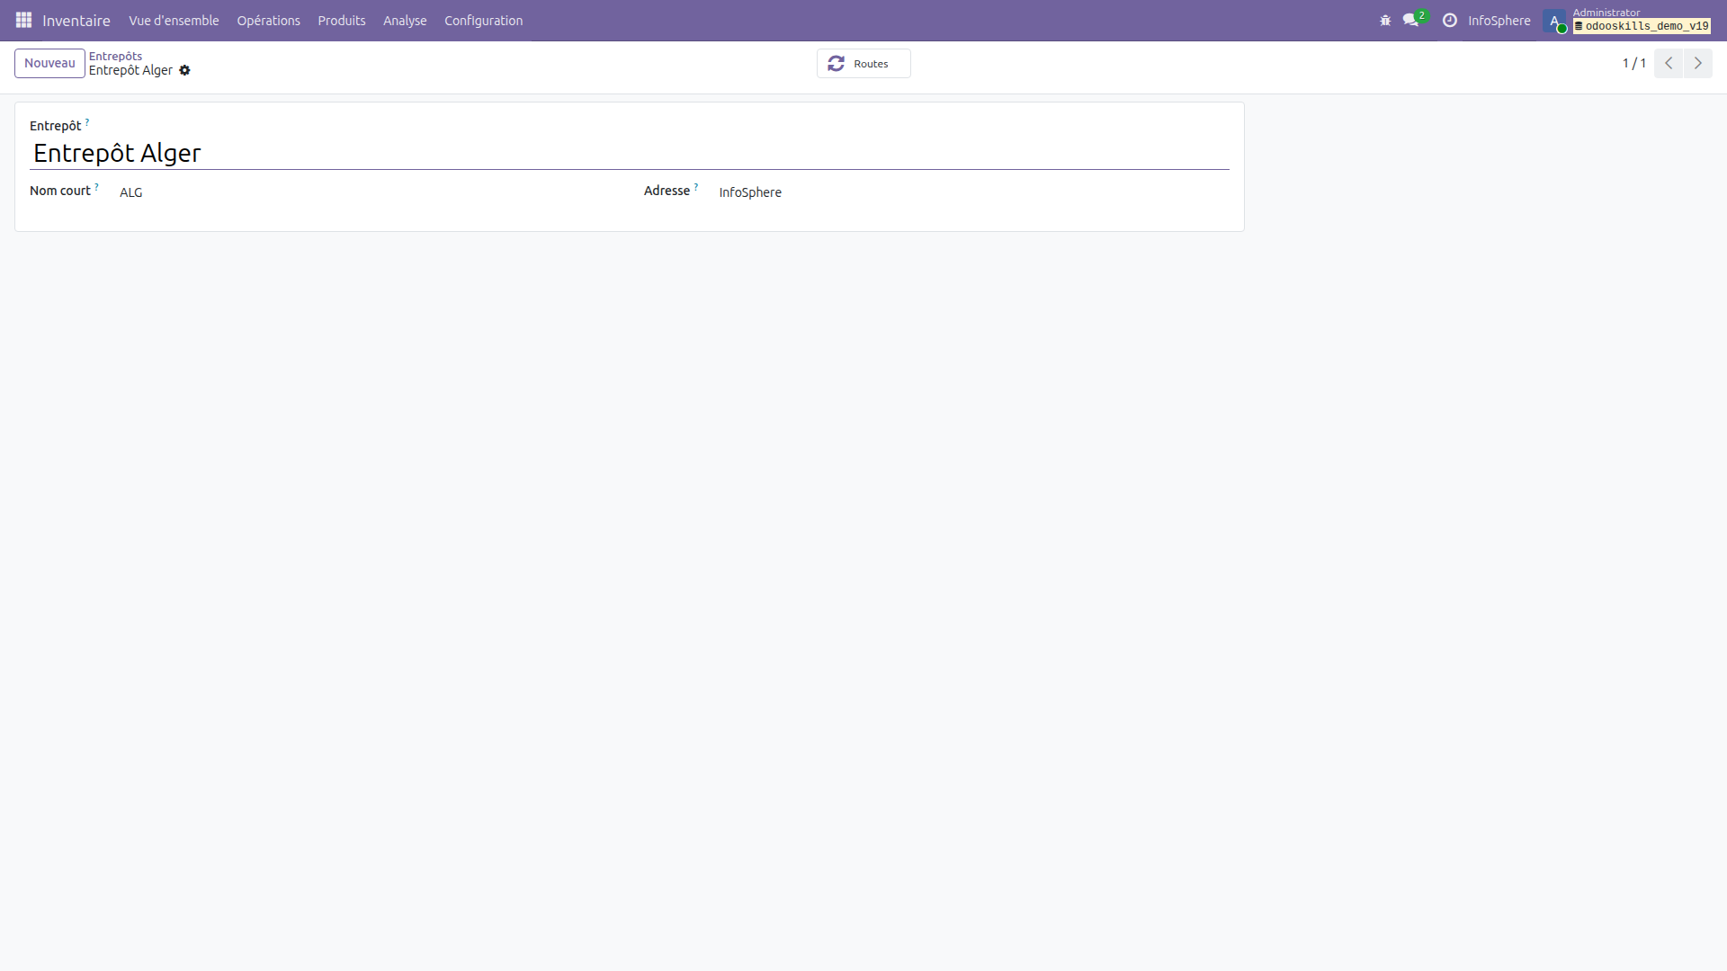The image size is (1727, 971).
Task: Click the Routes smart button icon
Action: click(837, 63)
